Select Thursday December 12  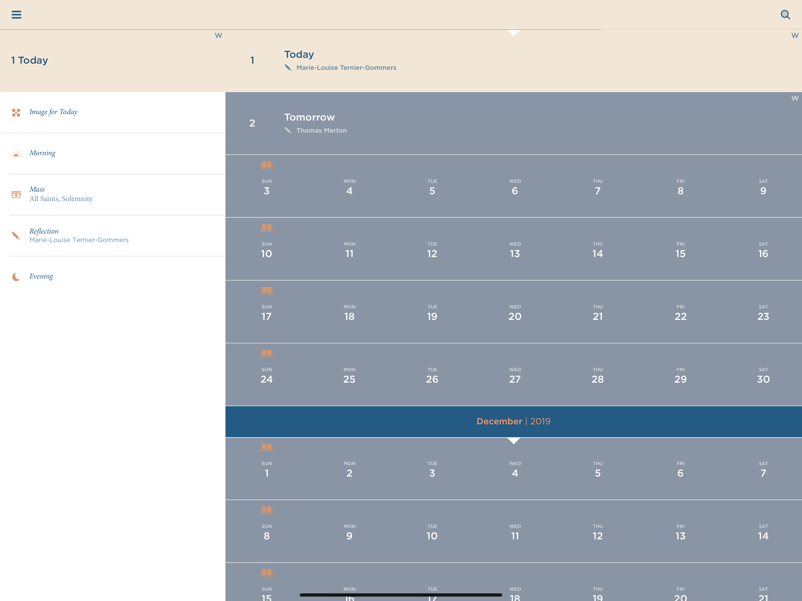tap(597, 532)
